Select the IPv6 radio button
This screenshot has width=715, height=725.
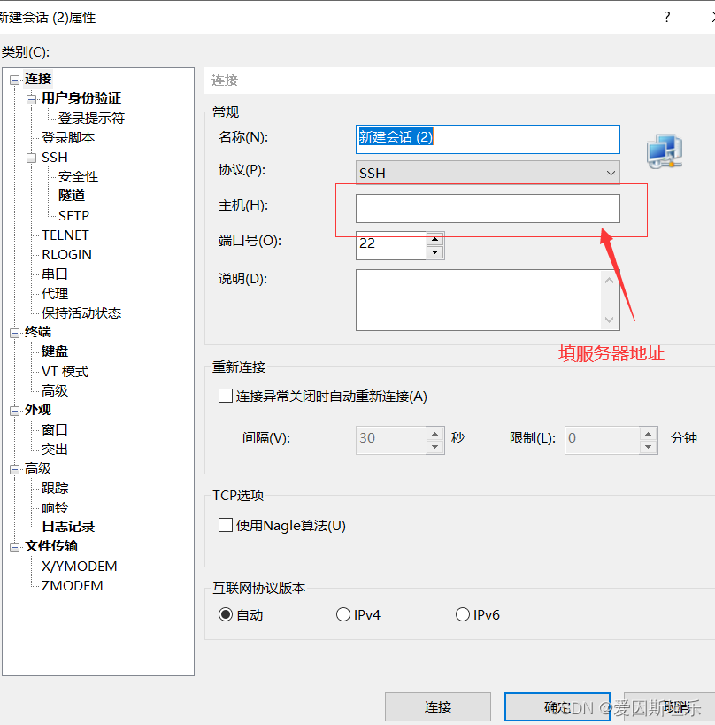click(x=463, y=614)
